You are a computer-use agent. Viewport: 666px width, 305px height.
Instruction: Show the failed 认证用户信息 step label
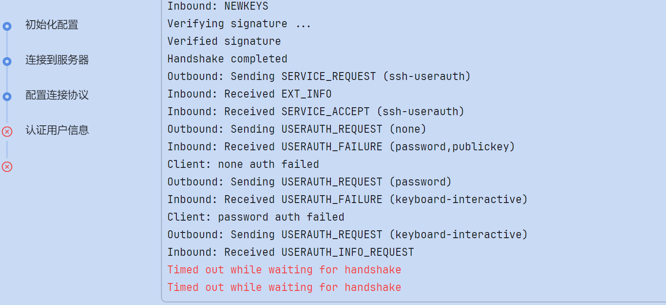(x=57, y=130)
